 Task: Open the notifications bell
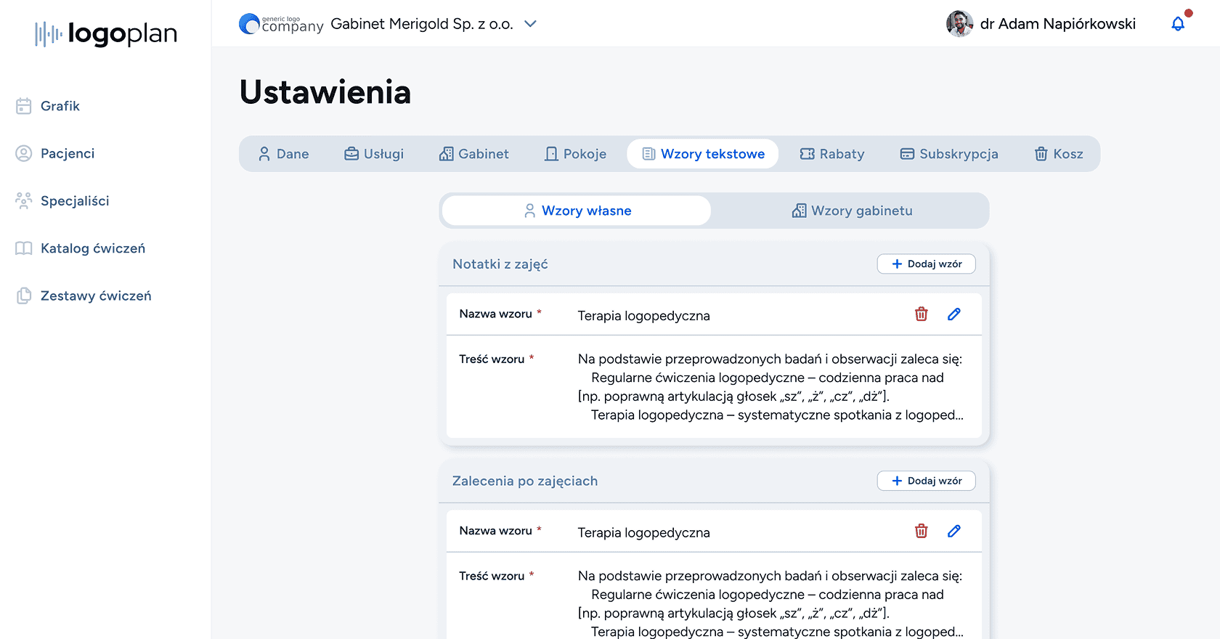pos(1179,24)
